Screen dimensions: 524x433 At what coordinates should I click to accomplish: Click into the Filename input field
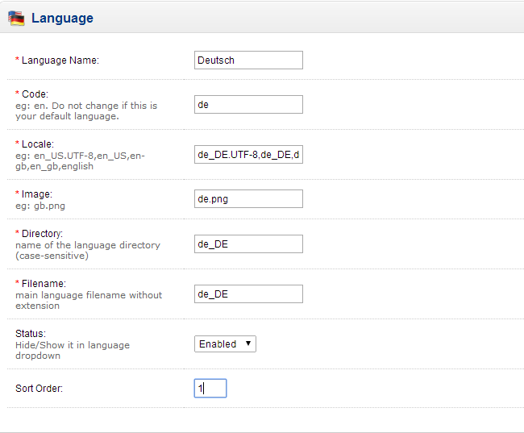tap(248, 294)
